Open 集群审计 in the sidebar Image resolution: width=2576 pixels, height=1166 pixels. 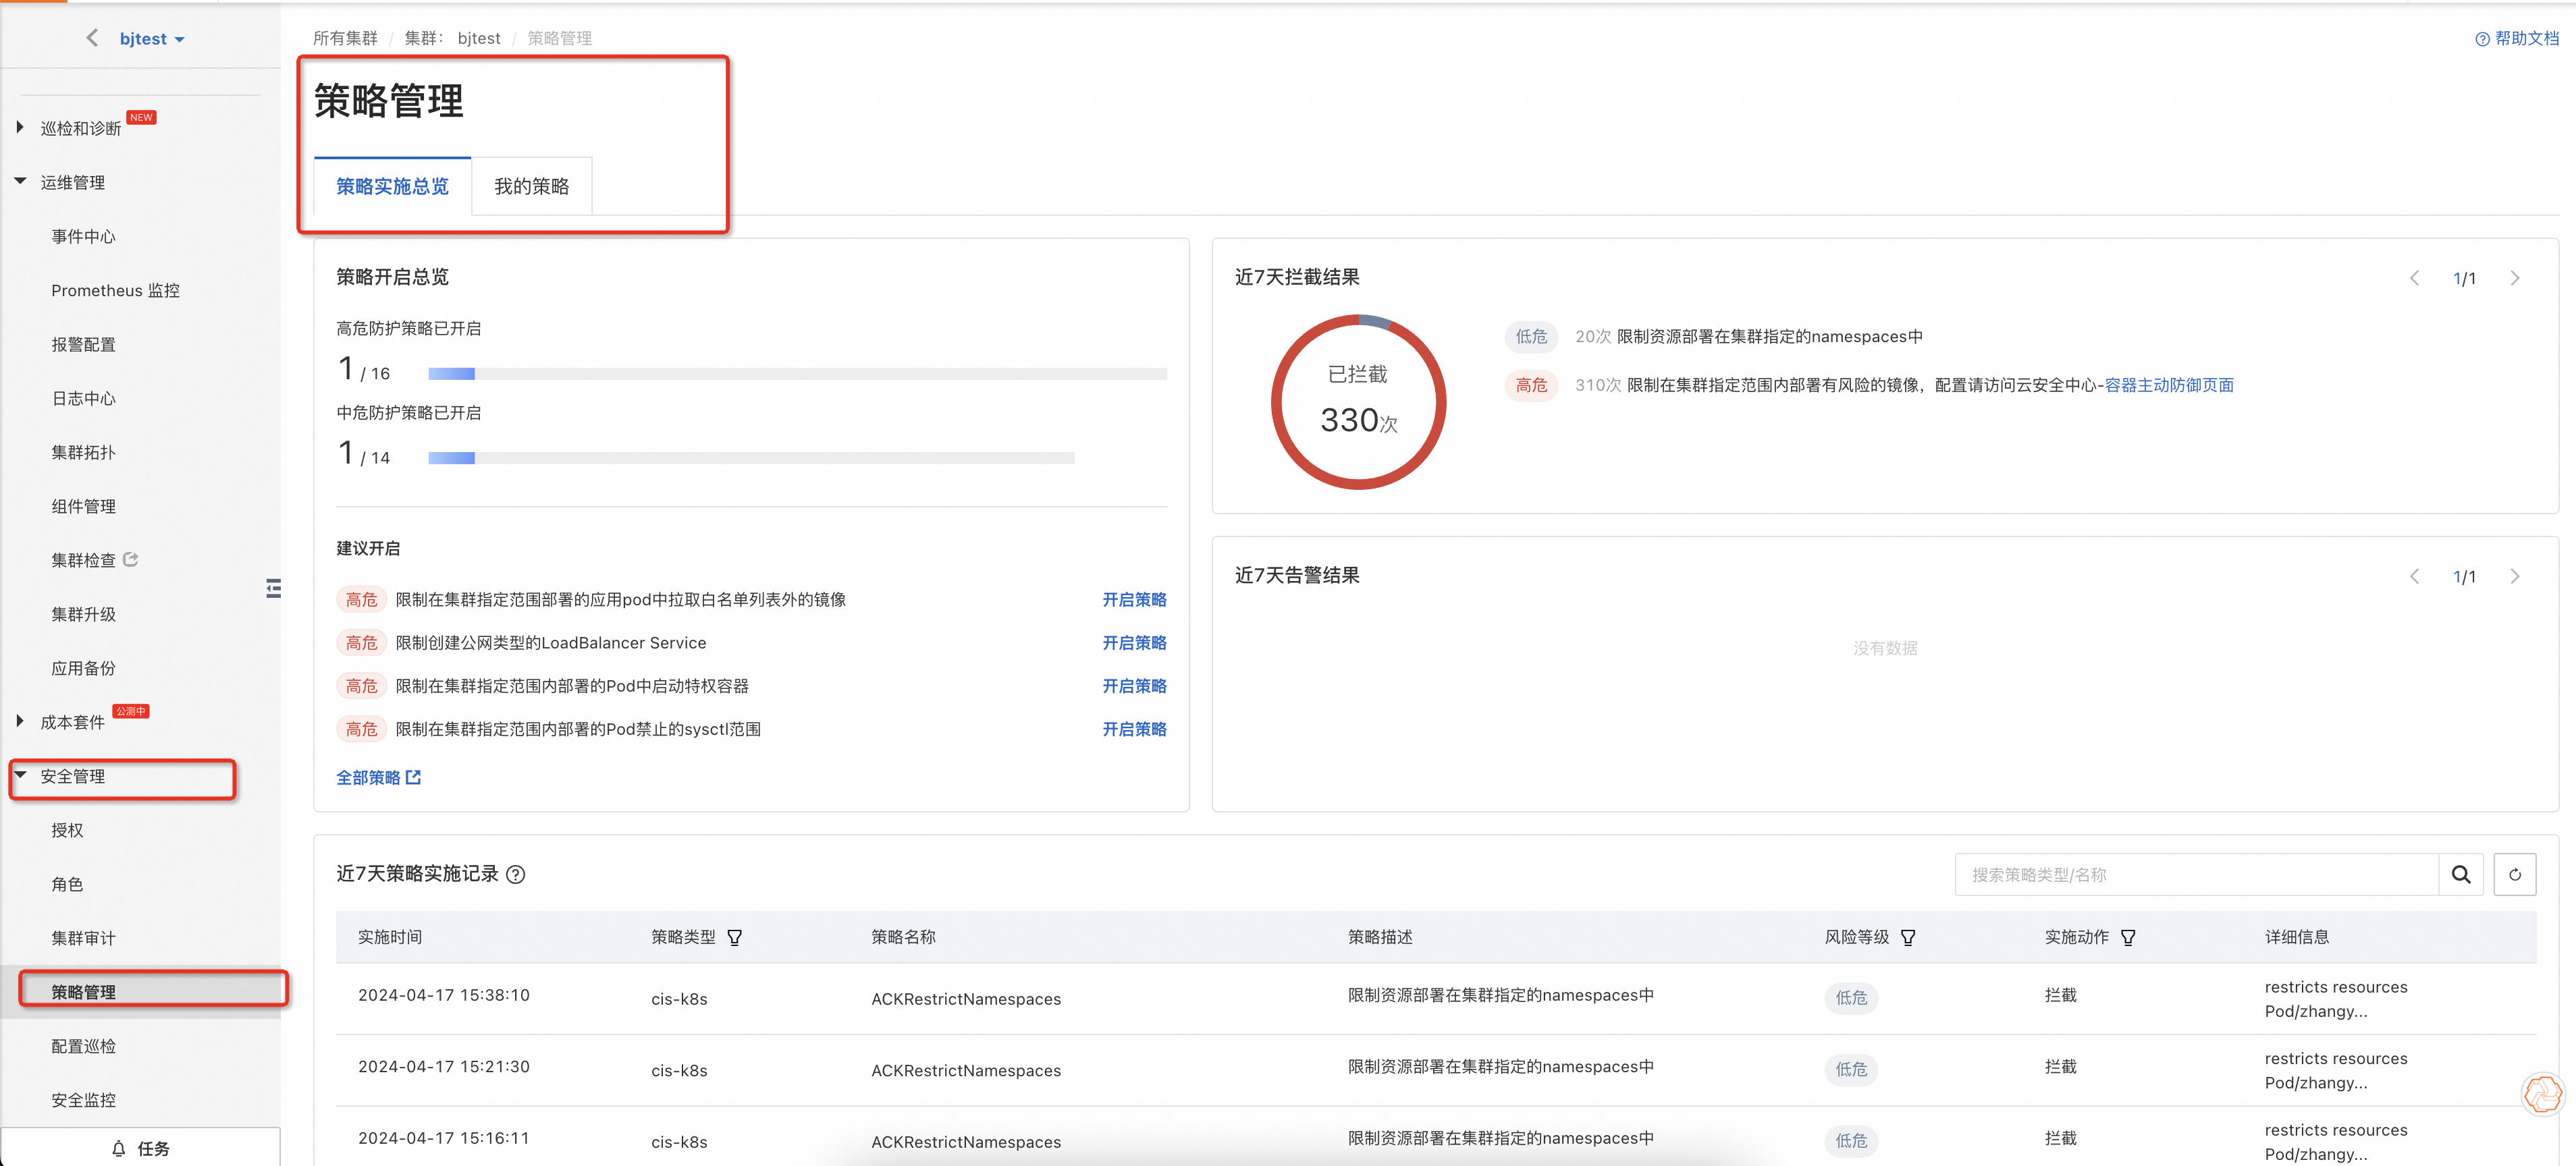click(x=83, y=938)
